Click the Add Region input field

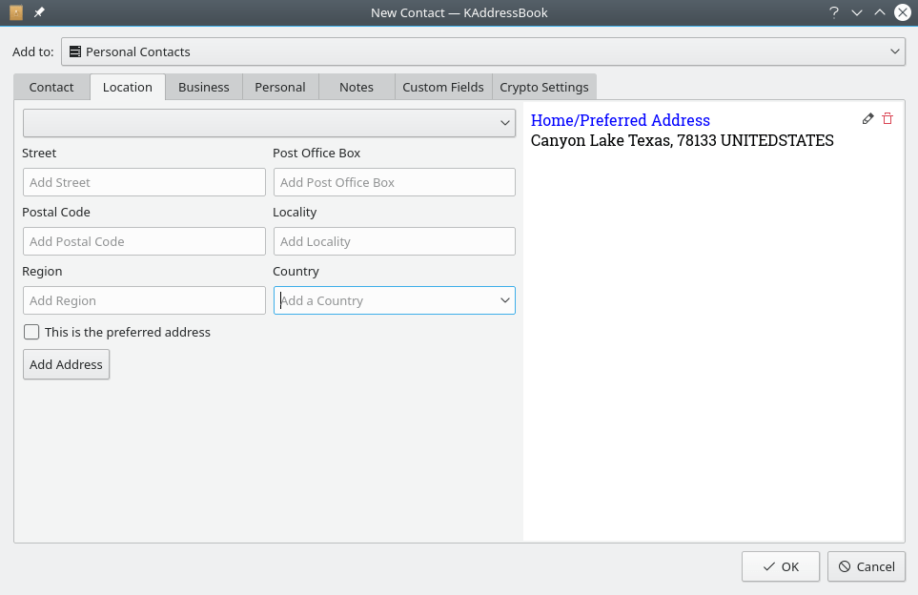[x=144, y=300]
